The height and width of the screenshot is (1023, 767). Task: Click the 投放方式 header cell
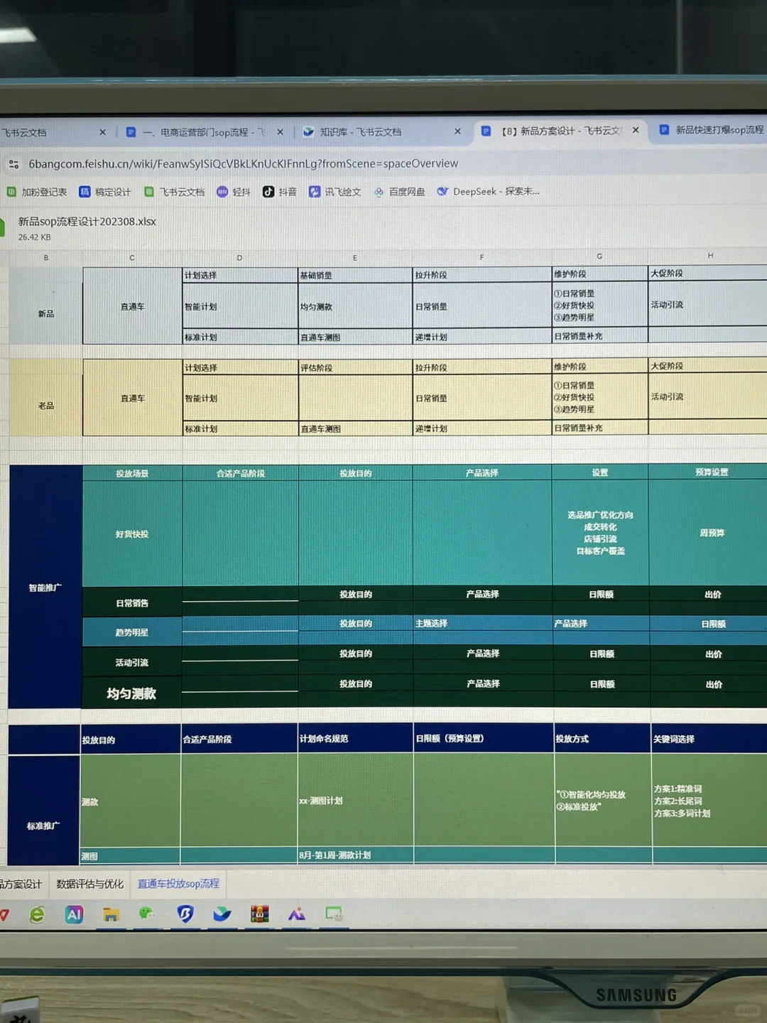[602, 739]
